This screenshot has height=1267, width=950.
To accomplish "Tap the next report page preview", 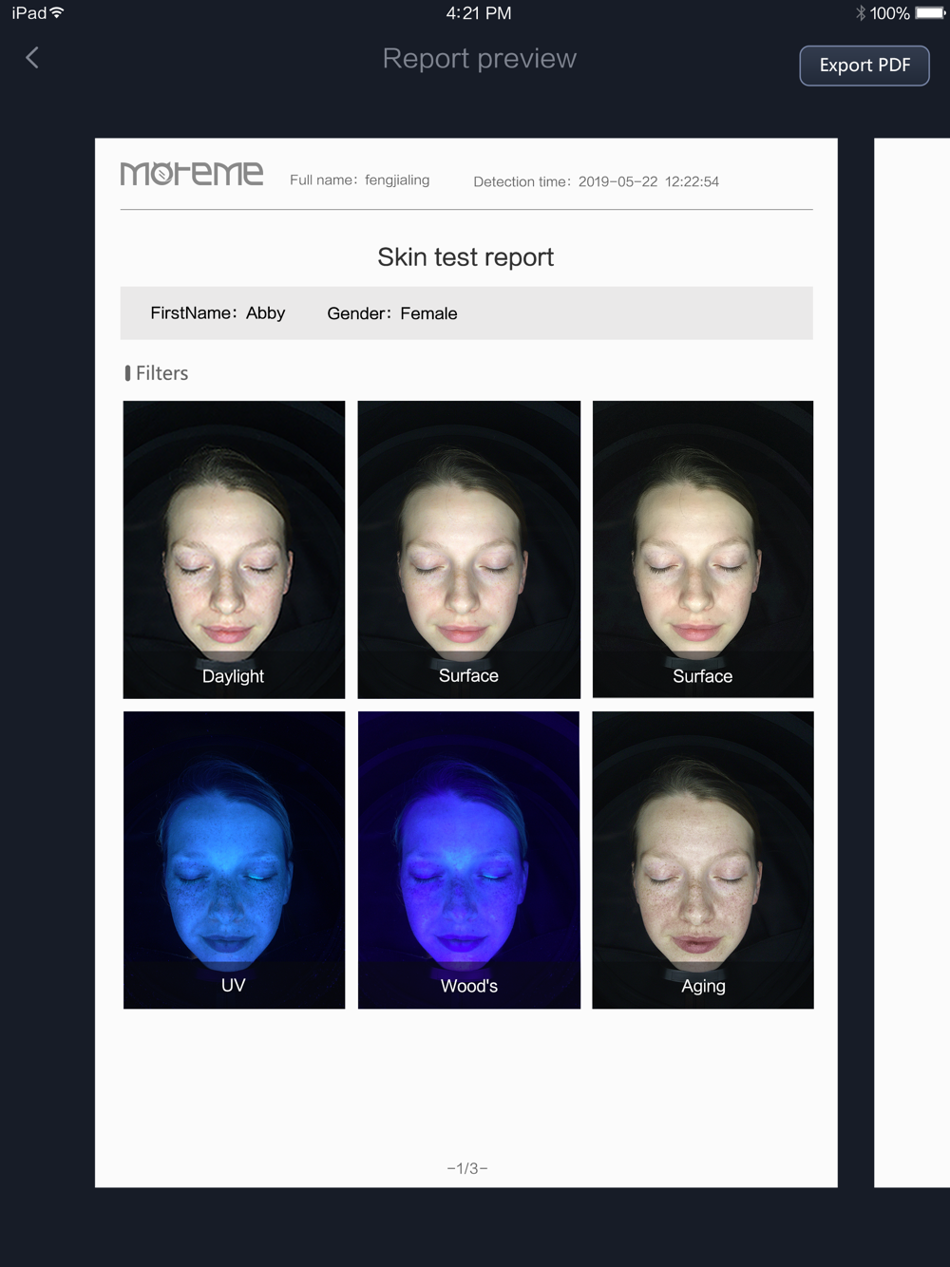I will click(912, 663).
